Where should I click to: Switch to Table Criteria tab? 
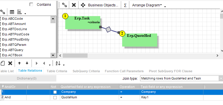57,71
